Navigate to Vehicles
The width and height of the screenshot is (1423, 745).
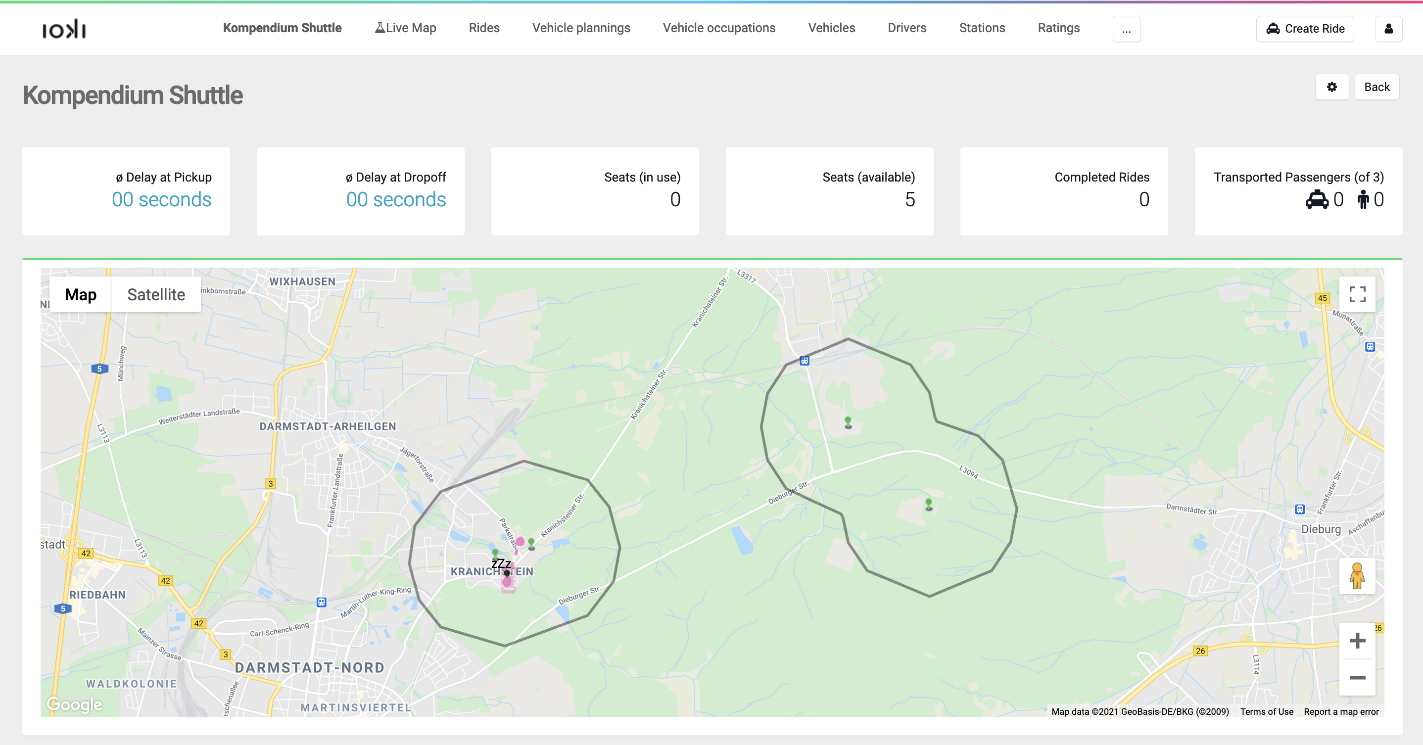pos(831,28)
